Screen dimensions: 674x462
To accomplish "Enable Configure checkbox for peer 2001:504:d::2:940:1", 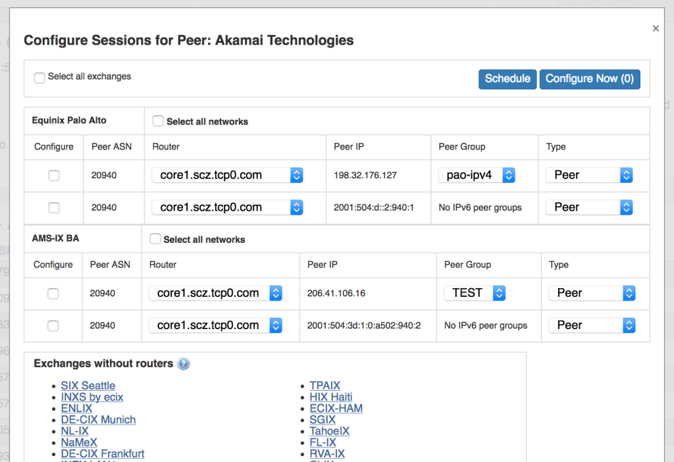I will tap(54, 207).
